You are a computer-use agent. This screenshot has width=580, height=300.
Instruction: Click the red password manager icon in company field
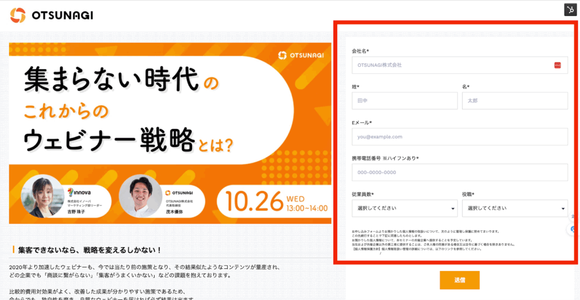pos(557,65)
